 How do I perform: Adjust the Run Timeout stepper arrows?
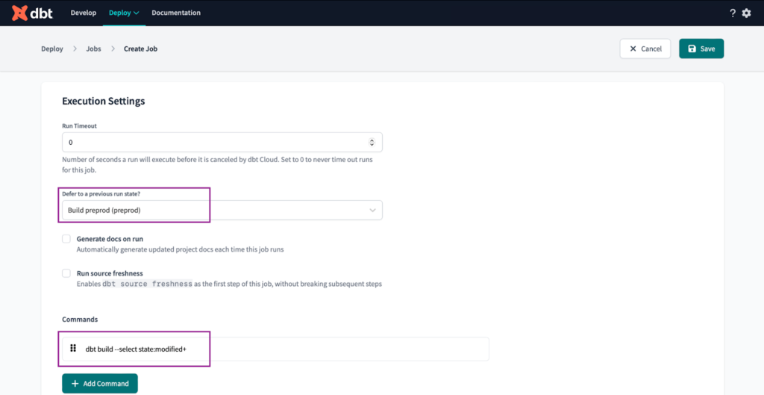(372, 143)
